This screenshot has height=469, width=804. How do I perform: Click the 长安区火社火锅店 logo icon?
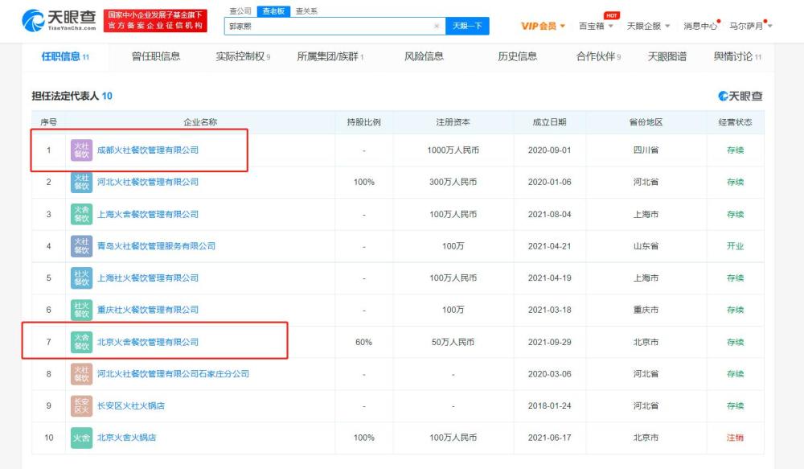81,406
